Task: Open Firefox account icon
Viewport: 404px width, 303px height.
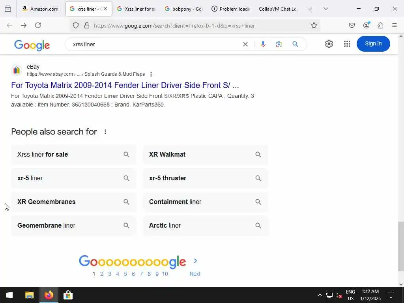Action: [x=367, y=25]
